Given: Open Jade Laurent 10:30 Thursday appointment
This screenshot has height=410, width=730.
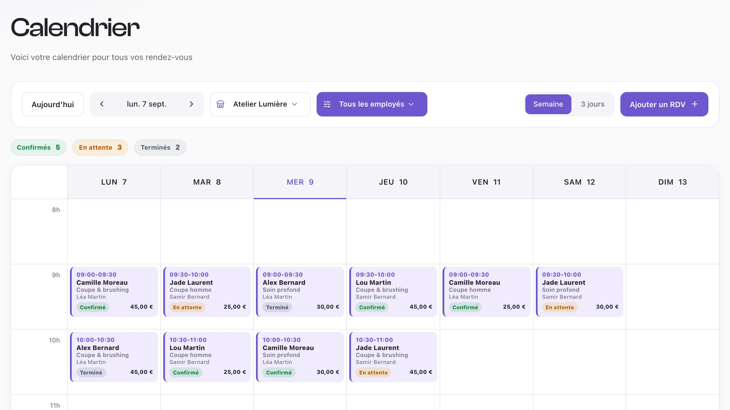Looking at the screenshot, I should click(393, 357).
